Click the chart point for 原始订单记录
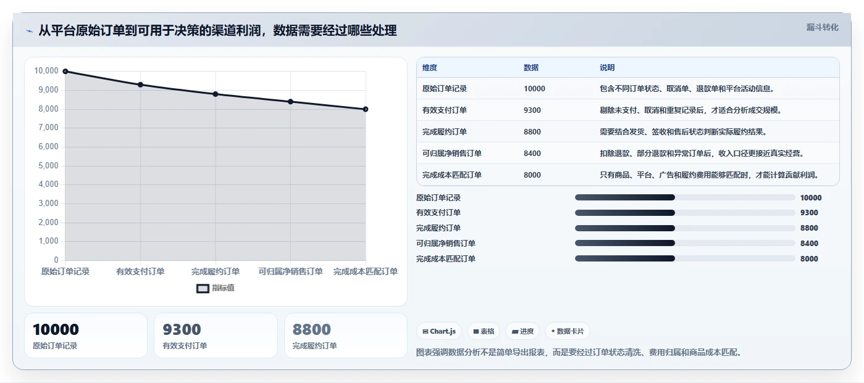This screenshot has height=383, width=864. [x=65, y=72]
